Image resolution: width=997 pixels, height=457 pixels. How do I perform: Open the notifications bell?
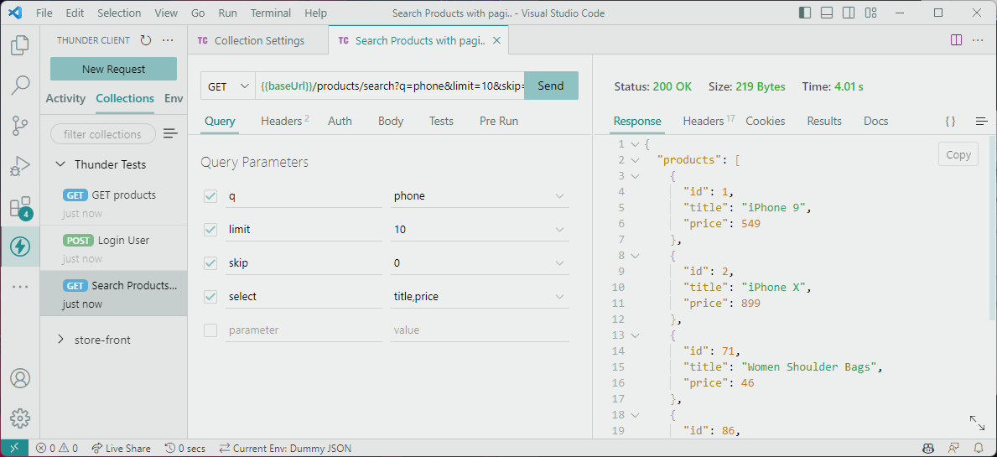click(x=979, y=448)
